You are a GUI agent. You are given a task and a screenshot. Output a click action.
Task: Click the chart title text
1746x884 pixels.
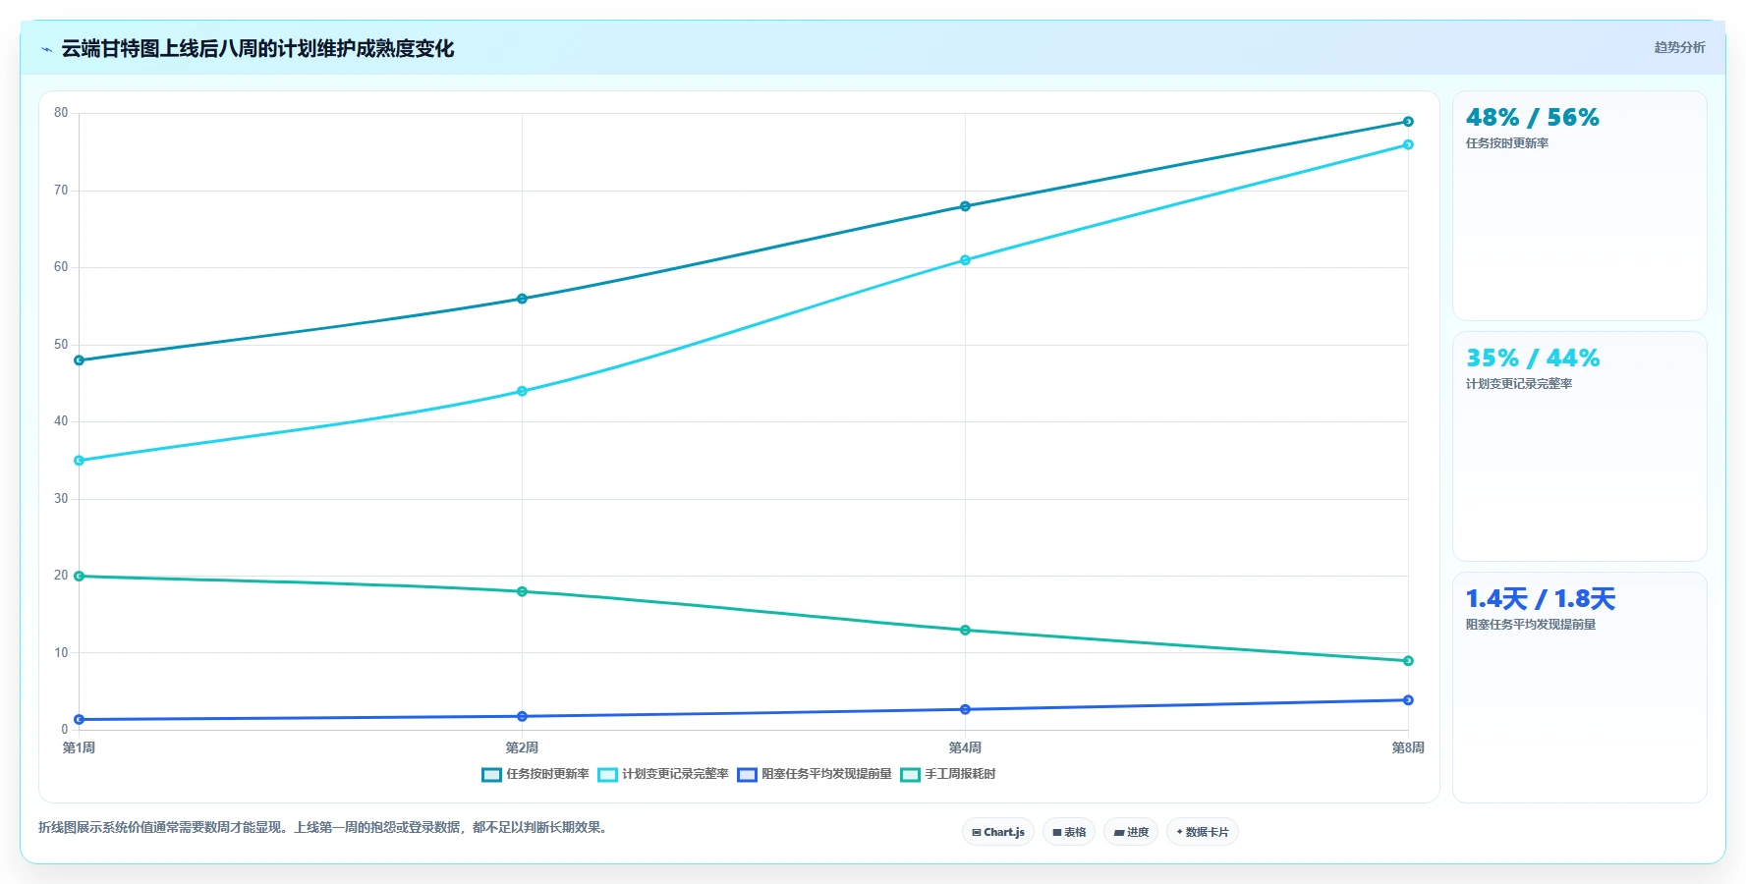(257, 49)
